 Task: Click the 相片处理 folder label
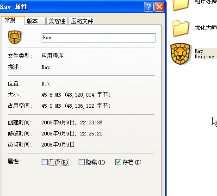(206, 2)
